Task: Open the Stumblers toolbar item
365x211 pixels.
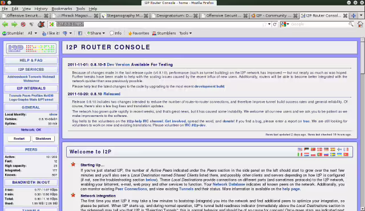Action: pos(164,33)
